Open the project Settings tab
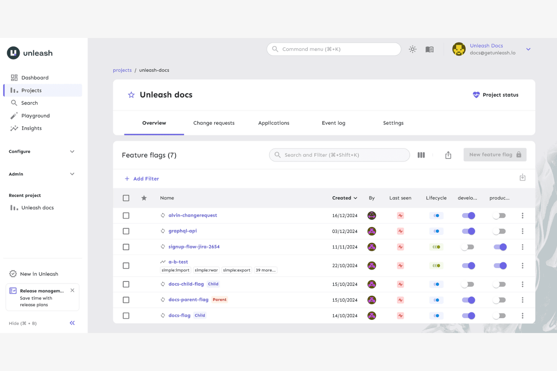557x371 pixels. point(393,123)
